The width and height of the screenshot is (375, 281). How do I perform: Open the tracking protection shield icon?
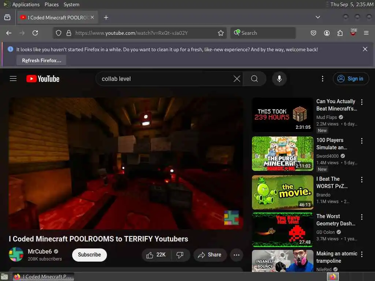(59, 33)
